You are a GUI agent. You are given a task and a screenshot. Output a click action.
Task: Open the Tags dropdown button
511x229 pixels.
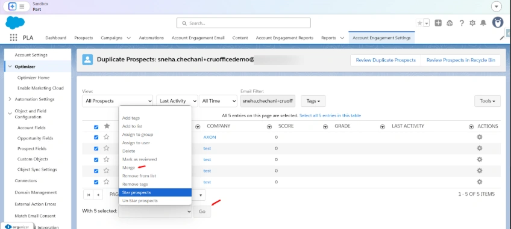(x=313, y=101)
